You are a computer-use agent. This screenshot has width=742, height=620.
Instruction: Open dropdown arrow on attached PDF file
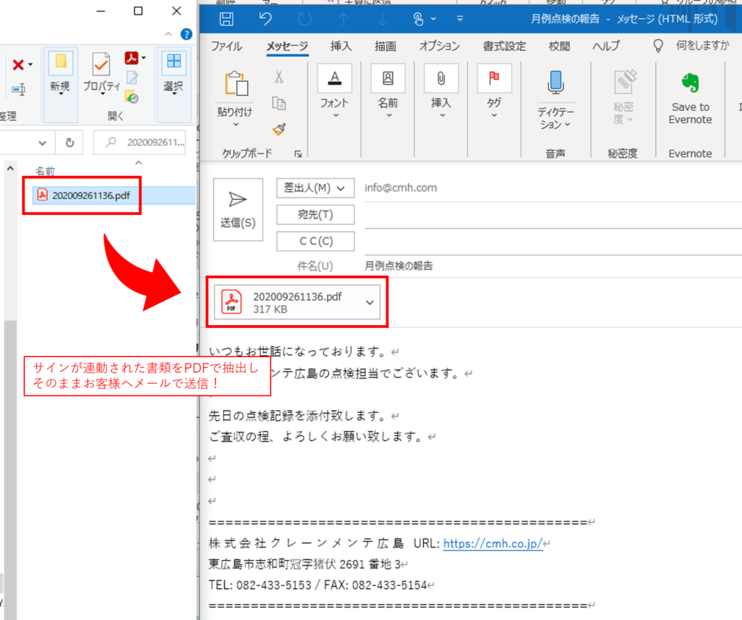(370, 303)
